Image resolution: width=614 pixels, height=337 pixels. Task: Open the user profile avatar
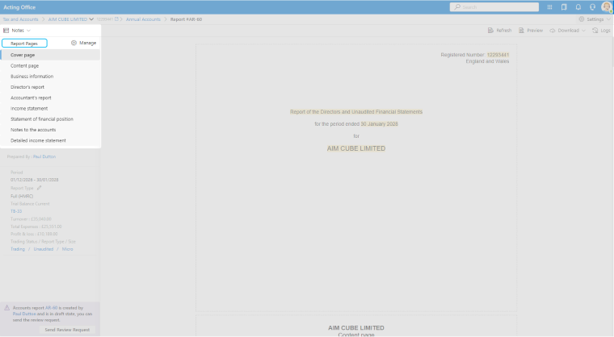point(606,7)
